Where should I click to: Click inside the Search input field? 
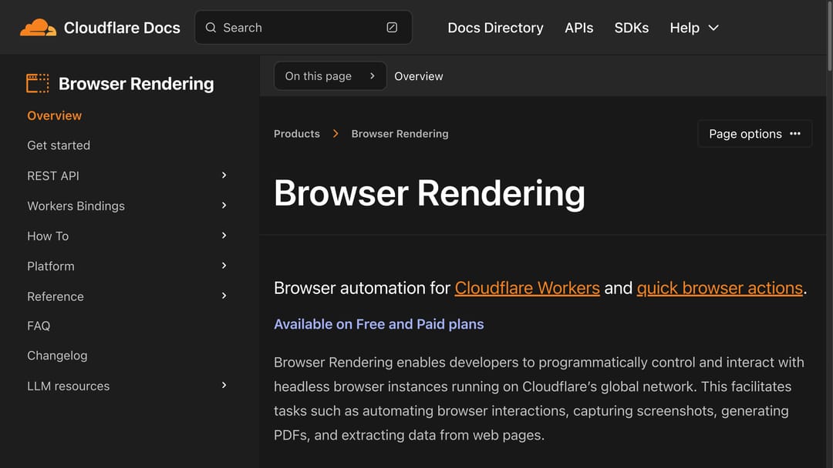[303, 28]
